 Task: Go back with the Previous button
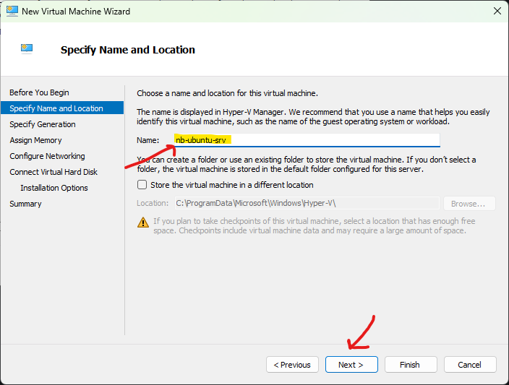(x=293, y=365)
